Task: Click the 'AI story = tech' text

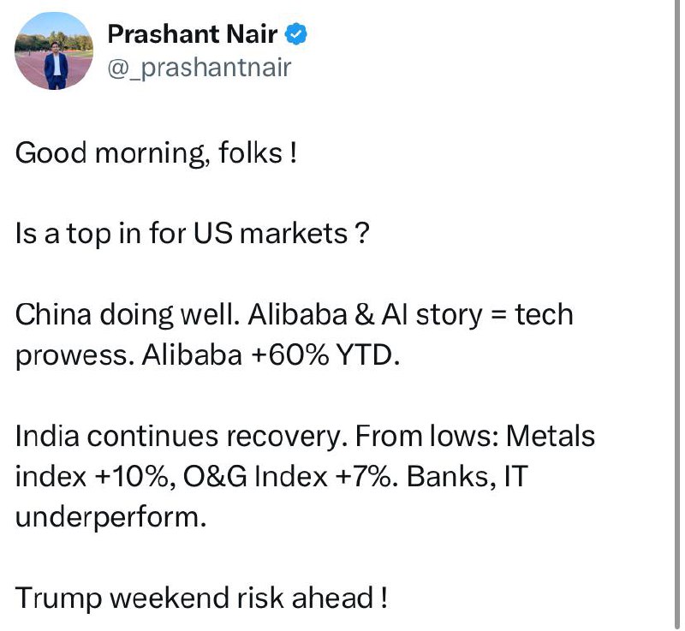Action: tap(477, 315)
